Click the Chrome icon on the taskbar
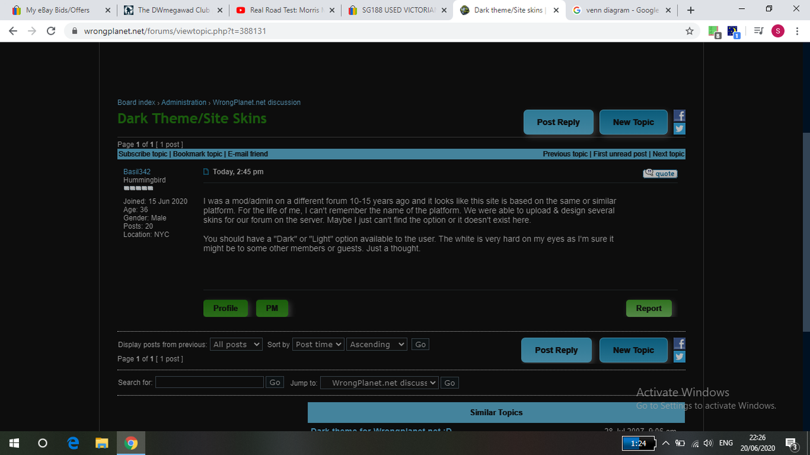Screen dimensions: 810x455 [x=131, y=443]
